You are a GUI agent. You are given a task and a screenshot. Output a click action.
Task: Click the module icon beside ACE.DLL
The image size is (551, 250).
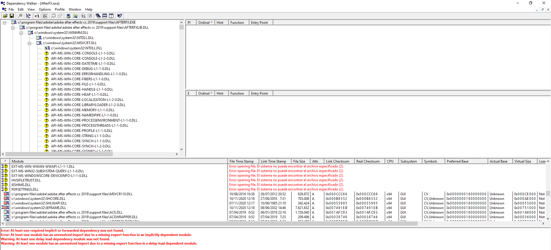[x=6, y=212]
